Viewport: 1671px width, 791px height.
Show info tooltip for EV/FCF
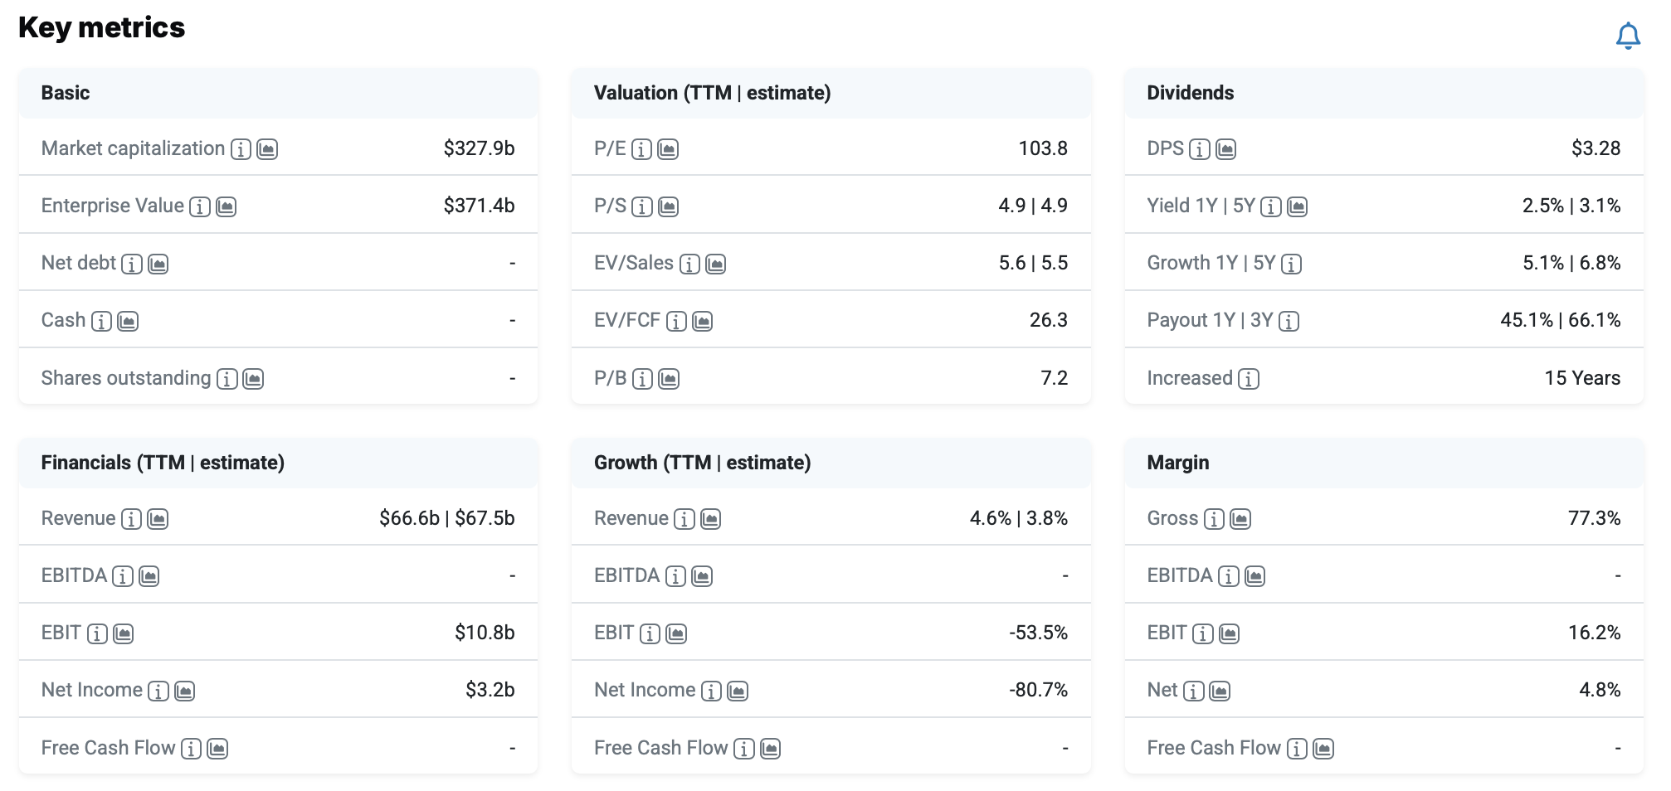pyautogui.click(x=676, y=321)
